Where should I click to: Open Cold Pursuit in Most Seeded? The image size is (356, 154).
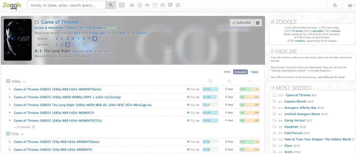[x=293, y=133]
